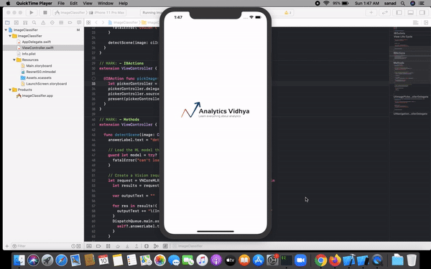
Task: Toggle the bottom debug area visibility
Action: (410, 12)
